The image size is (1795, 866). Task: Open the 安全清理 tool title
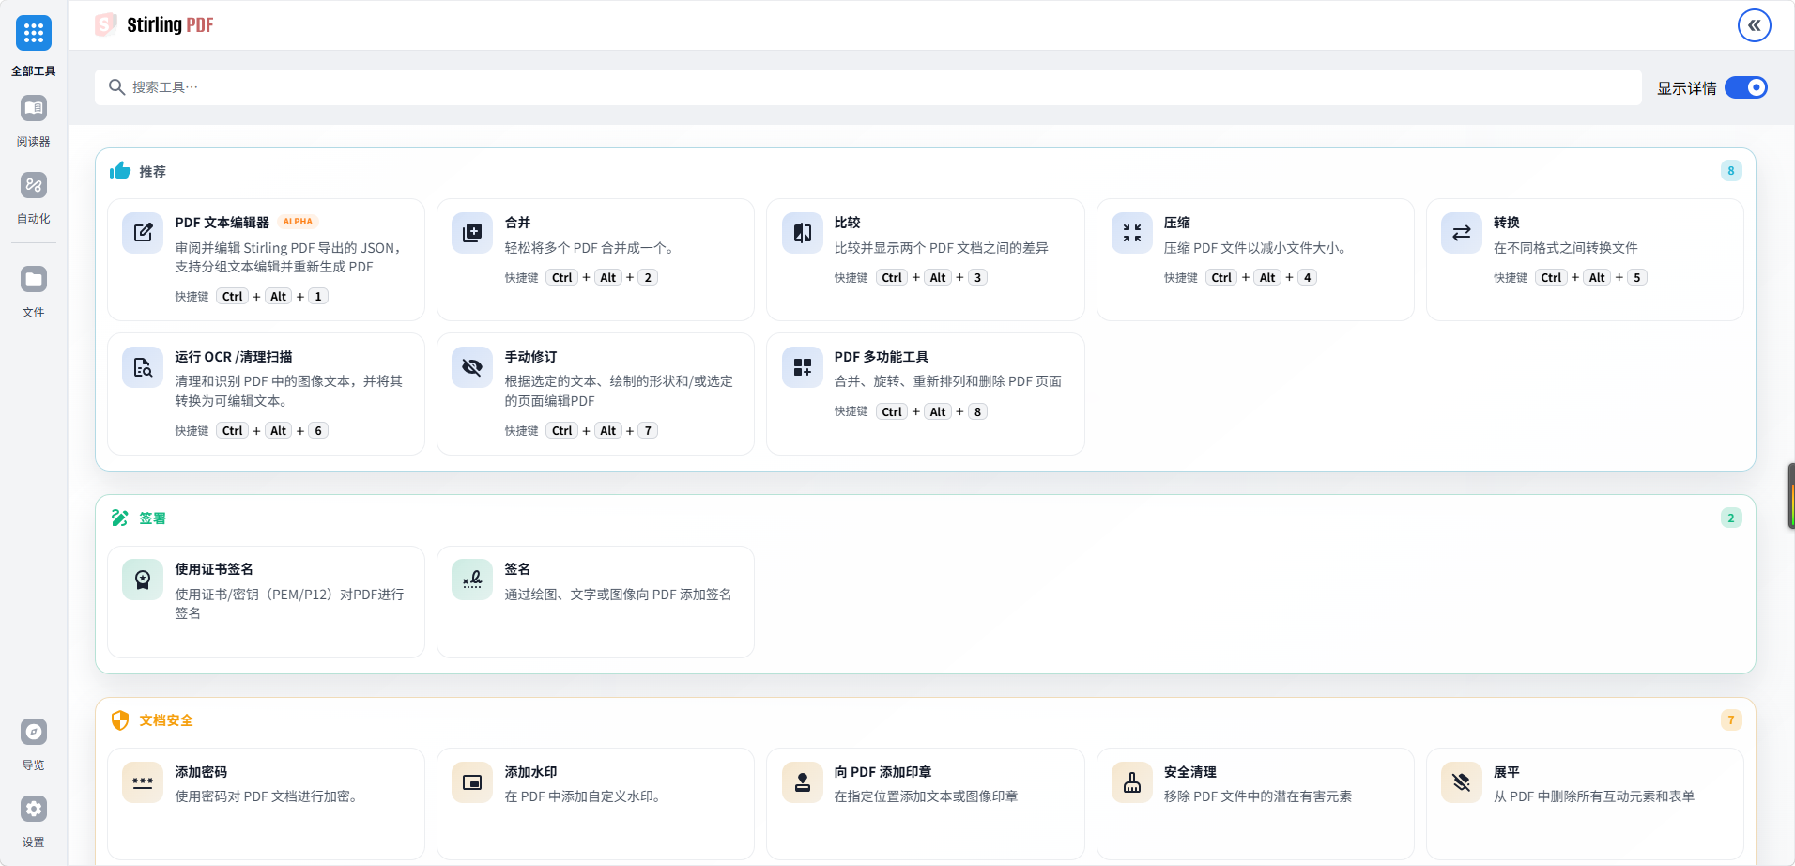click(x=1190, y=772)
